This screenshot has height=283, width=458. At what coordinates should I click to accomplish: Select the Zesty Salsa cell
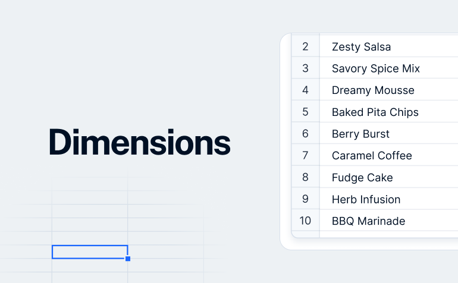pyautogui.click(x=389, y=46)
